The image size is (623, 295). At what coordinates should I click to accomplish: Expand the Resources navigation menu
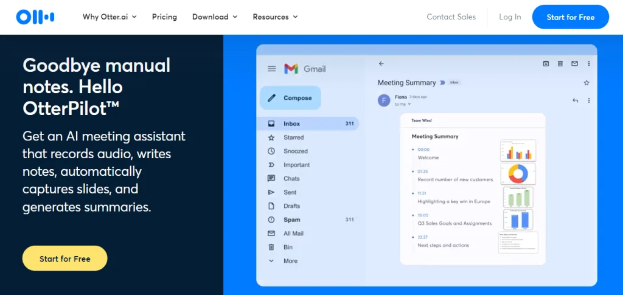[x=275, y=17]
